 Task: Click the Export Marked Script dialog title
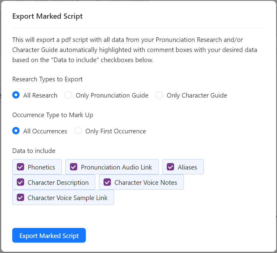(x=47, y=16)
